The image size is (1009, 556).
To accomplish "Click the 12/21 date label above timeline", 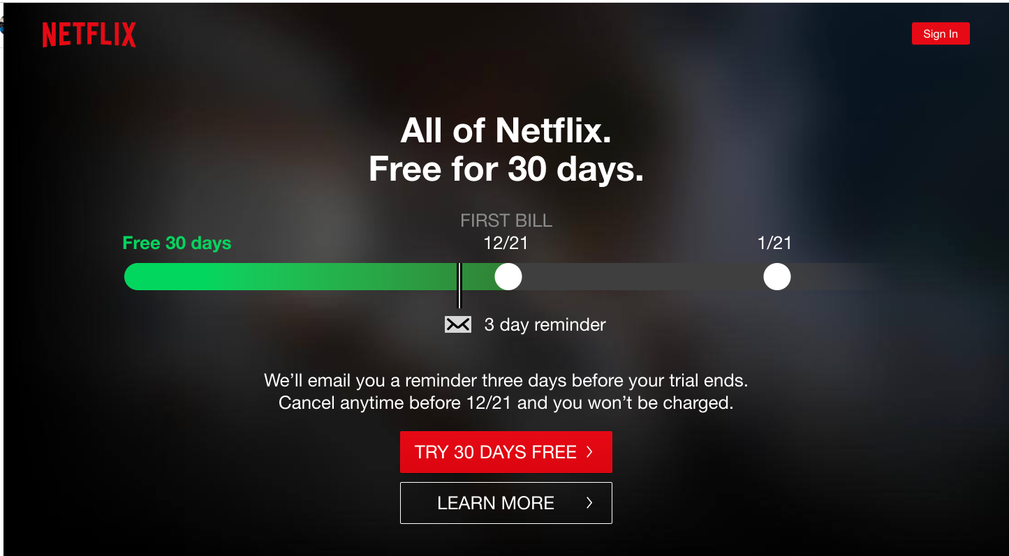I will tap(506, 243).
